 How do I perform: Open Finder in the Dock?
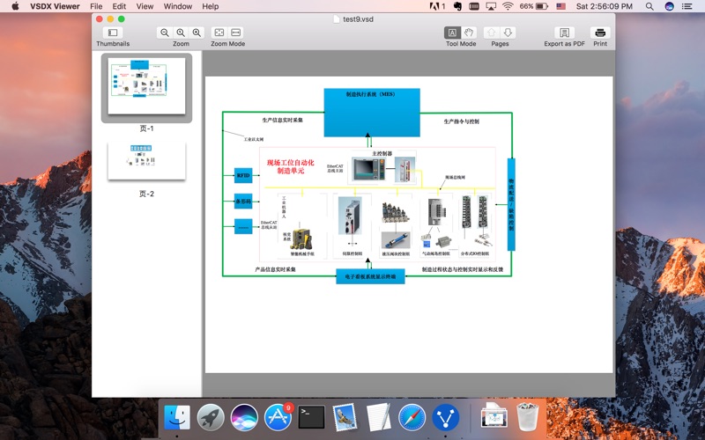click(177, 417)
